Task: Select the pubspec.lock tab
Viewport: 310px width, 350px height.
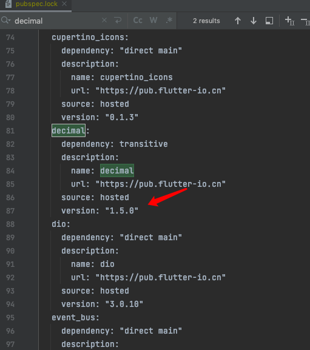Action: click(36, 4)
